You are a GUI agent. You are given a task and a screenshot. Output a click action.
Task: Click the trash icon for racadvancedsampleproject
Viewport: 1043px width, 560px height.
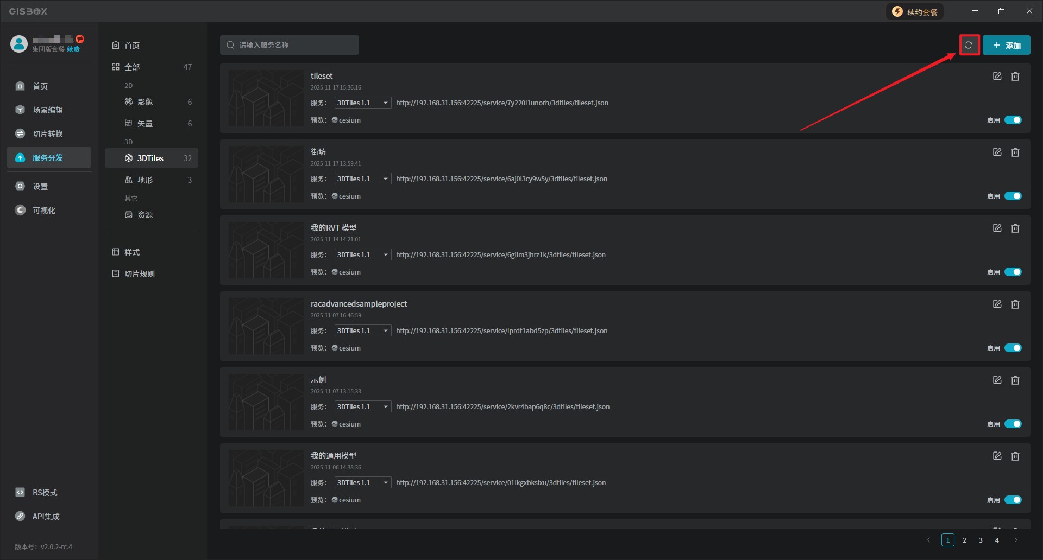[1015, 304]
